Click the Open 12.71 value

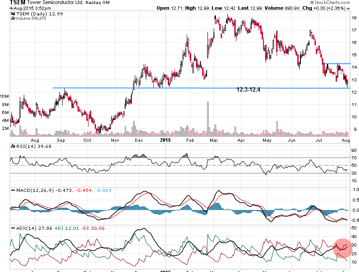coord(170,8)
